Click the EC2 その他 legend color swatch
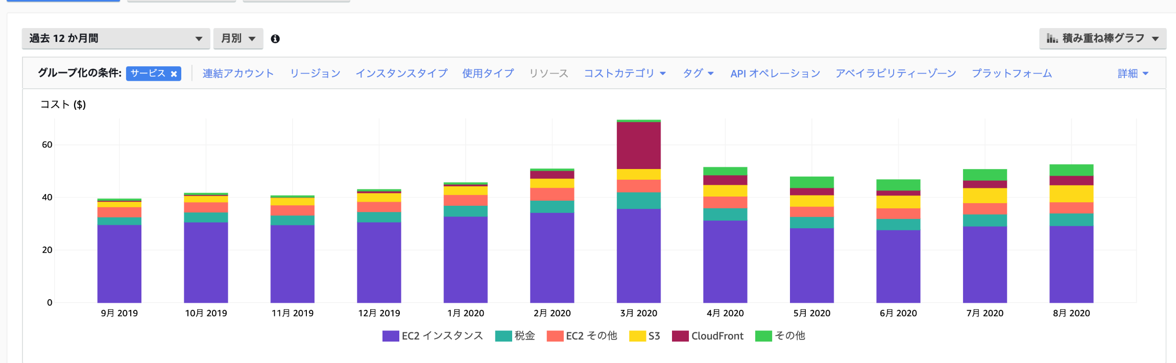The width and height of the screenshot is (1176, 363). [x=555, y=336]
